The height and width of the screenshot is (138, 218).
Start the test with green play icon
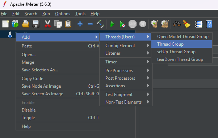click(112, 24)
